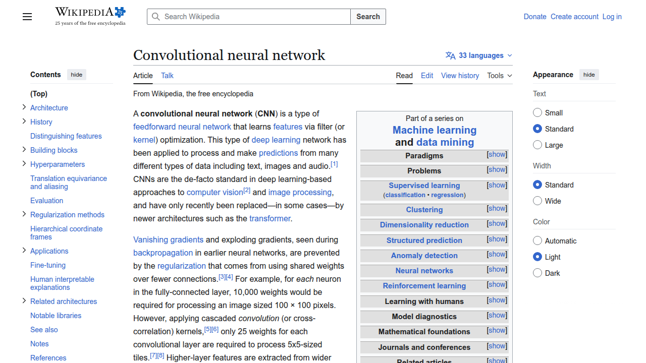646x363 pixels.
Task: Show the Model diagnostics section
Action: pos(497,316)
